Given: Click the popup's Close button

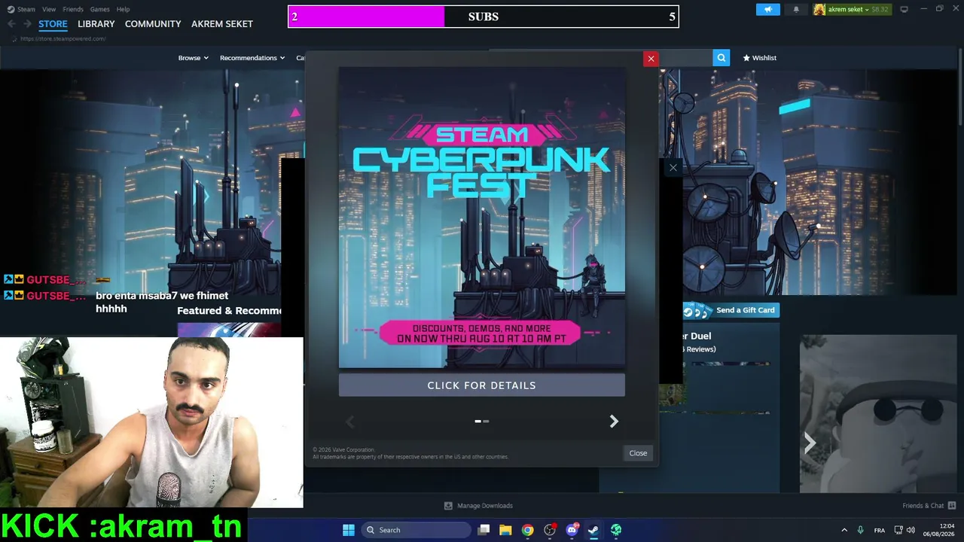Looking at the screenshot, I should pyautogui.click(x=638, y=453).
